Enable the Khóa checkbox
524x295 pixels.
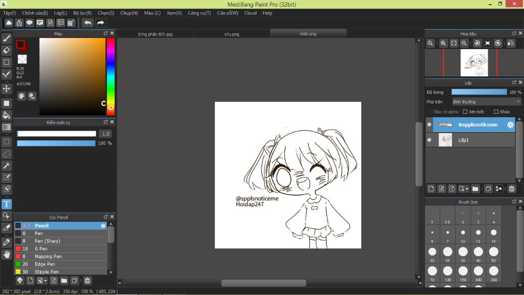pos(496,112)
